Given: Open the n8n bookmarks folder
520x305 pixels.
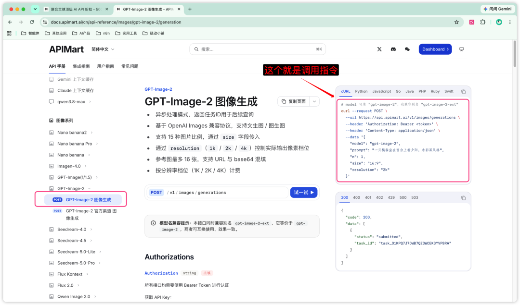Looking at the screenshot, I should click(x=103, y=34).
